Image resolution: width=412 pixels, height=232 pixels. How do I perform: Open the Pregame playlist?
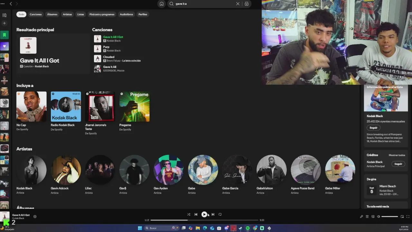point(134,107)
